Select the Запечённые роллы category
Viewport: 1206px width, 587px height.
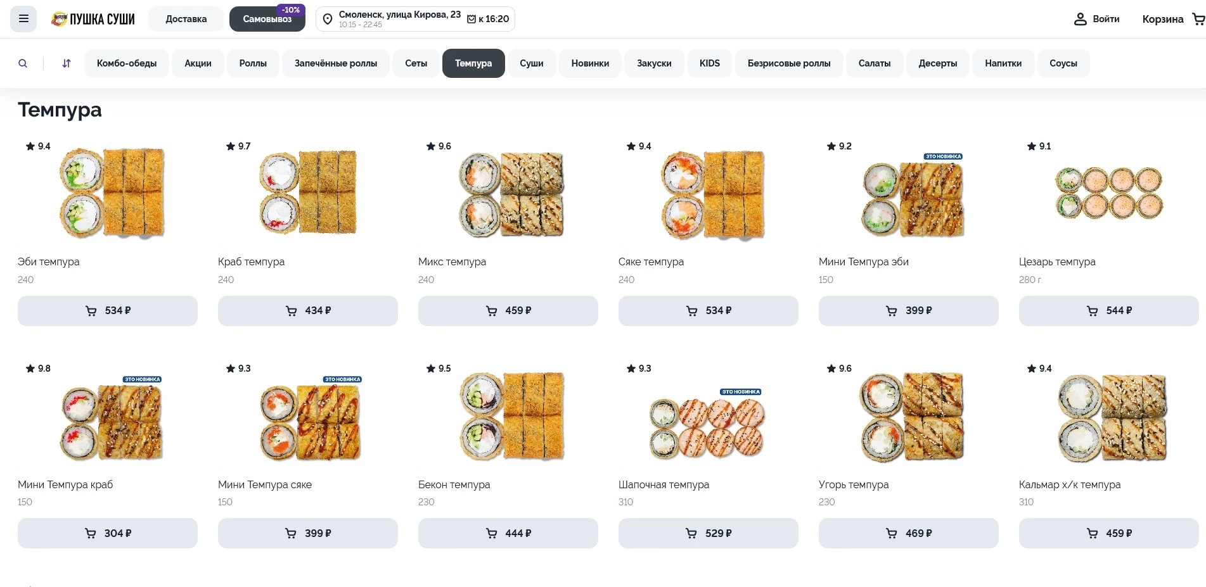coord(335,63)
